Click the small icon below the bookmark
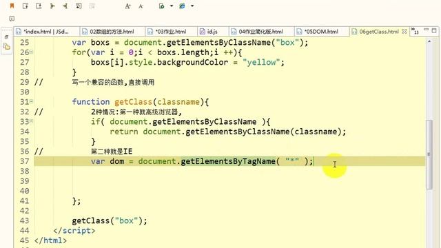Image resolution: width=441 pixels, height=248 pixels. point(12,19)
